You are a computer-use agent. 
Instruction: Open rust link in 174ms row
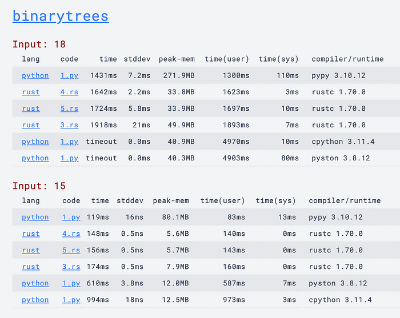[31, 267]
